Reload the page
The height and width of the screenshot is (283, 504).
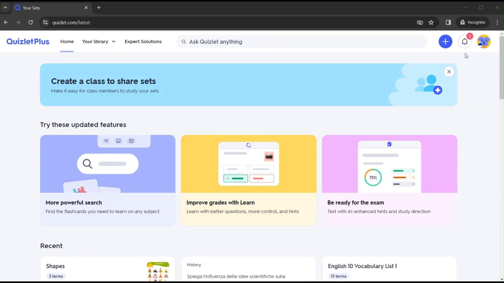click(x=31, y=23)
